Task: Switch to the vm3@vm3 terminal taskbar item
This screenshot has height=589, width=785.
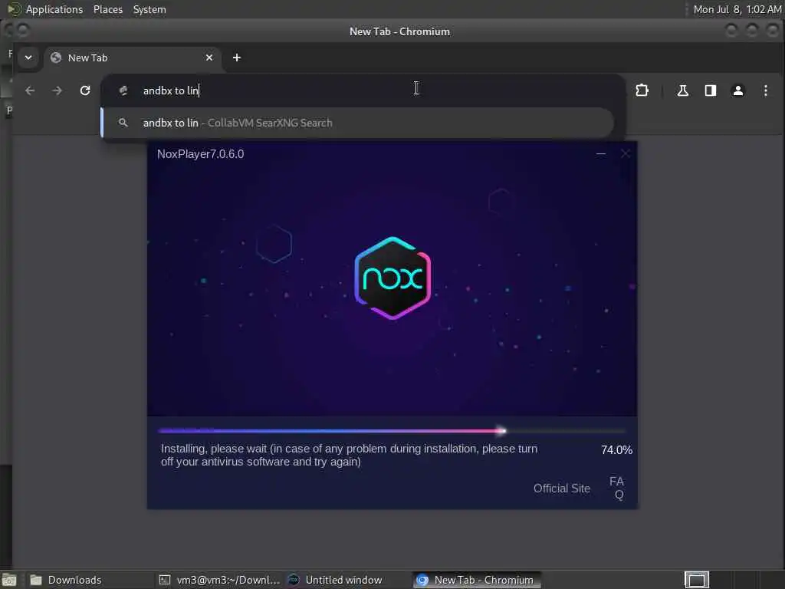Action: tap(218, 580)
